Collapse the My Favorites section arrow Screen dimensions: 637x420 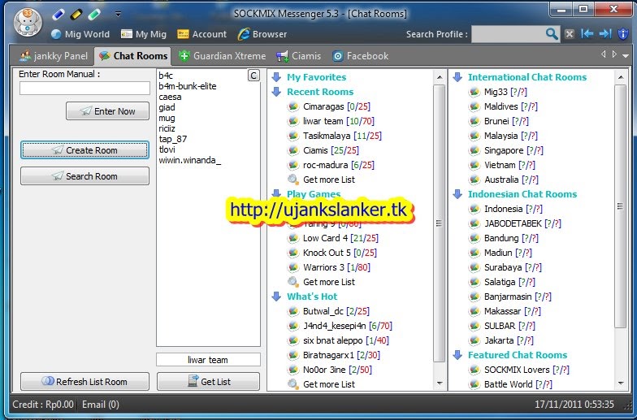click(276, 77)
